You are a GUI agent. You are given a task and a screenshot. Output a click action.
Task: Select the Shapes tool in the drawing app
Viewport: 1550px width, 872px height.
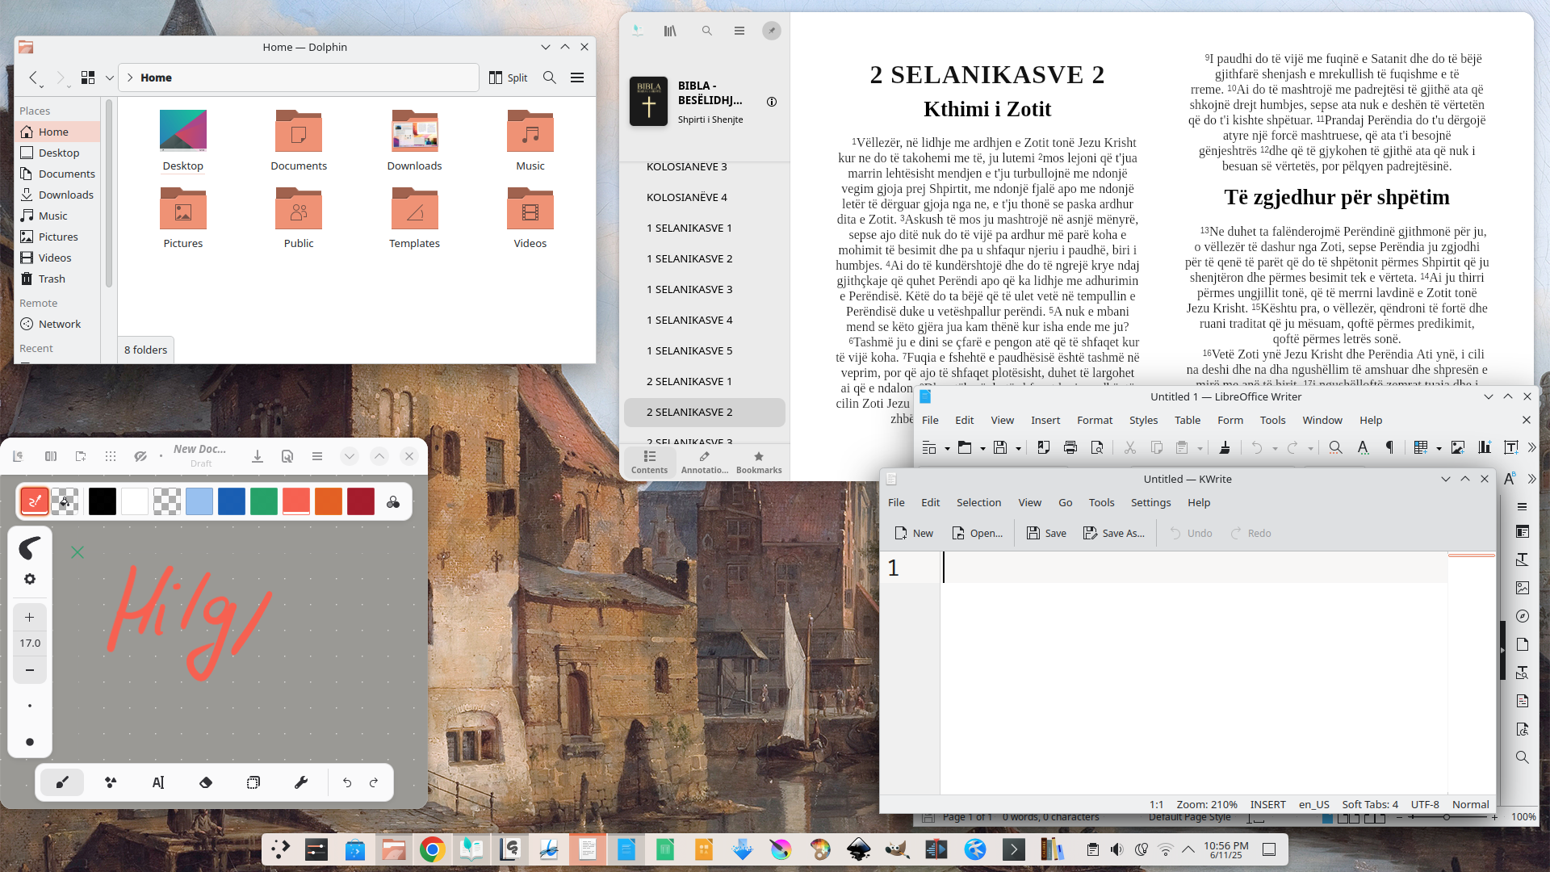111,782
